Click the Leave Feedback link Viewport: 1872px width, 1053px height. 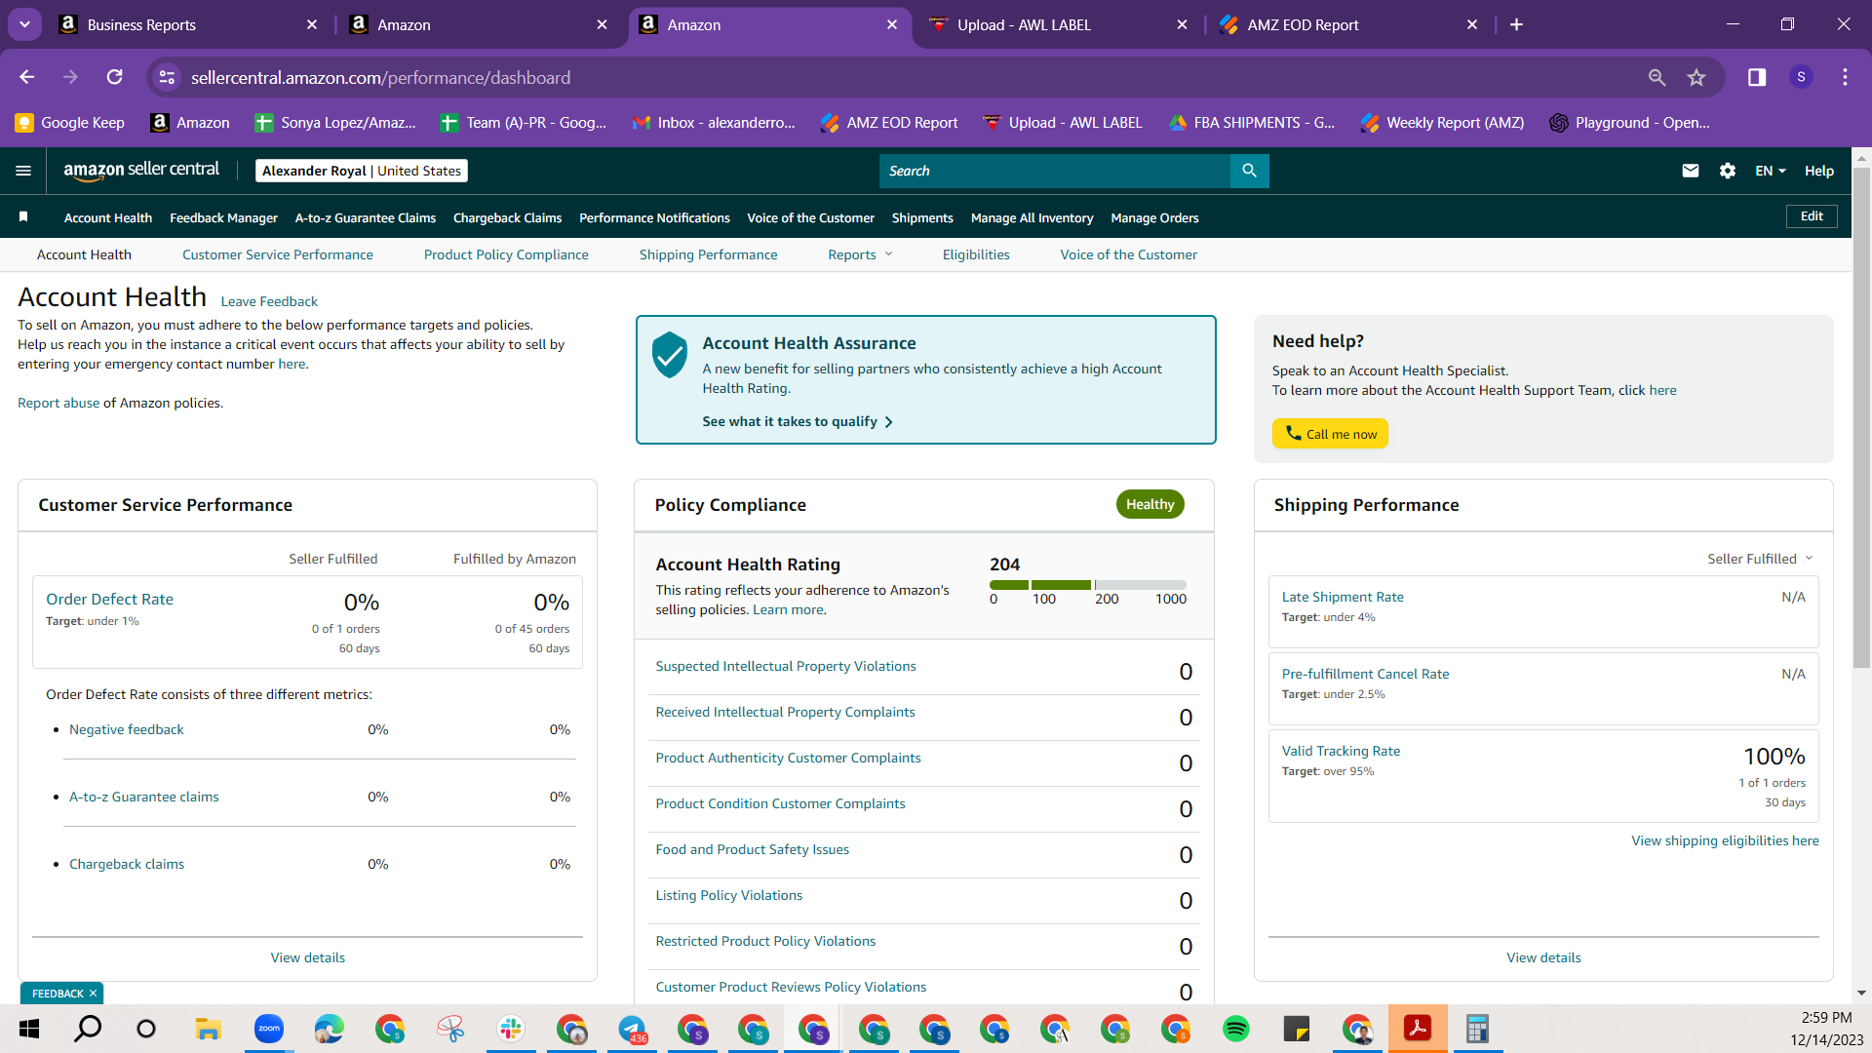269,301
